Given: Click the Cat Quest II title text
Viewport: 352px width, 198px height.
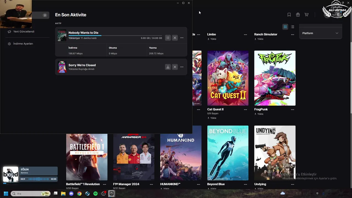Looking at the screenshot, I should point(215,109).
